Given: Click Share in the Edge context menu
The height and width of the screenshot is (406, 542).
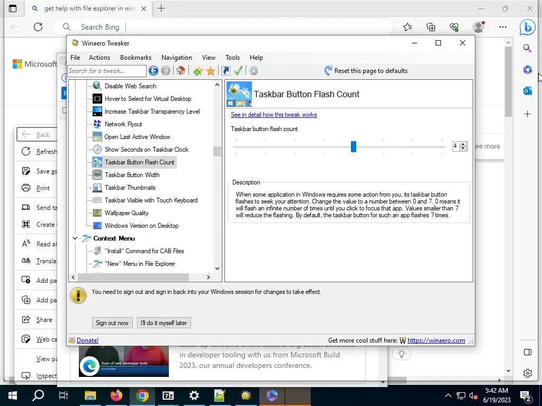Looking at the screenshot, I should (x=36, y=320).
